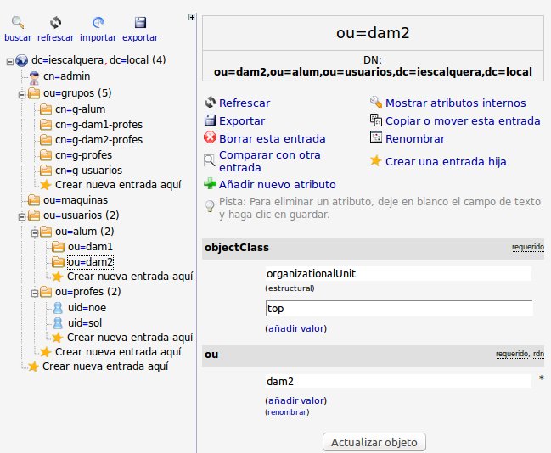
Task: Click the light bulb Pista icon
Action: point(210,206)
